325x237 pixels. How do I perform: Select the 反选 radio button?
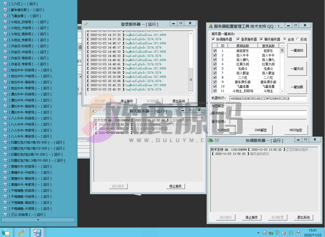(x=297, y=39)
